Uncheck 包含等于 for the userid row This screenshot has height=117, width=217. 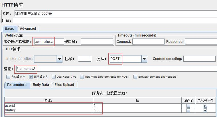coord(205,106)
